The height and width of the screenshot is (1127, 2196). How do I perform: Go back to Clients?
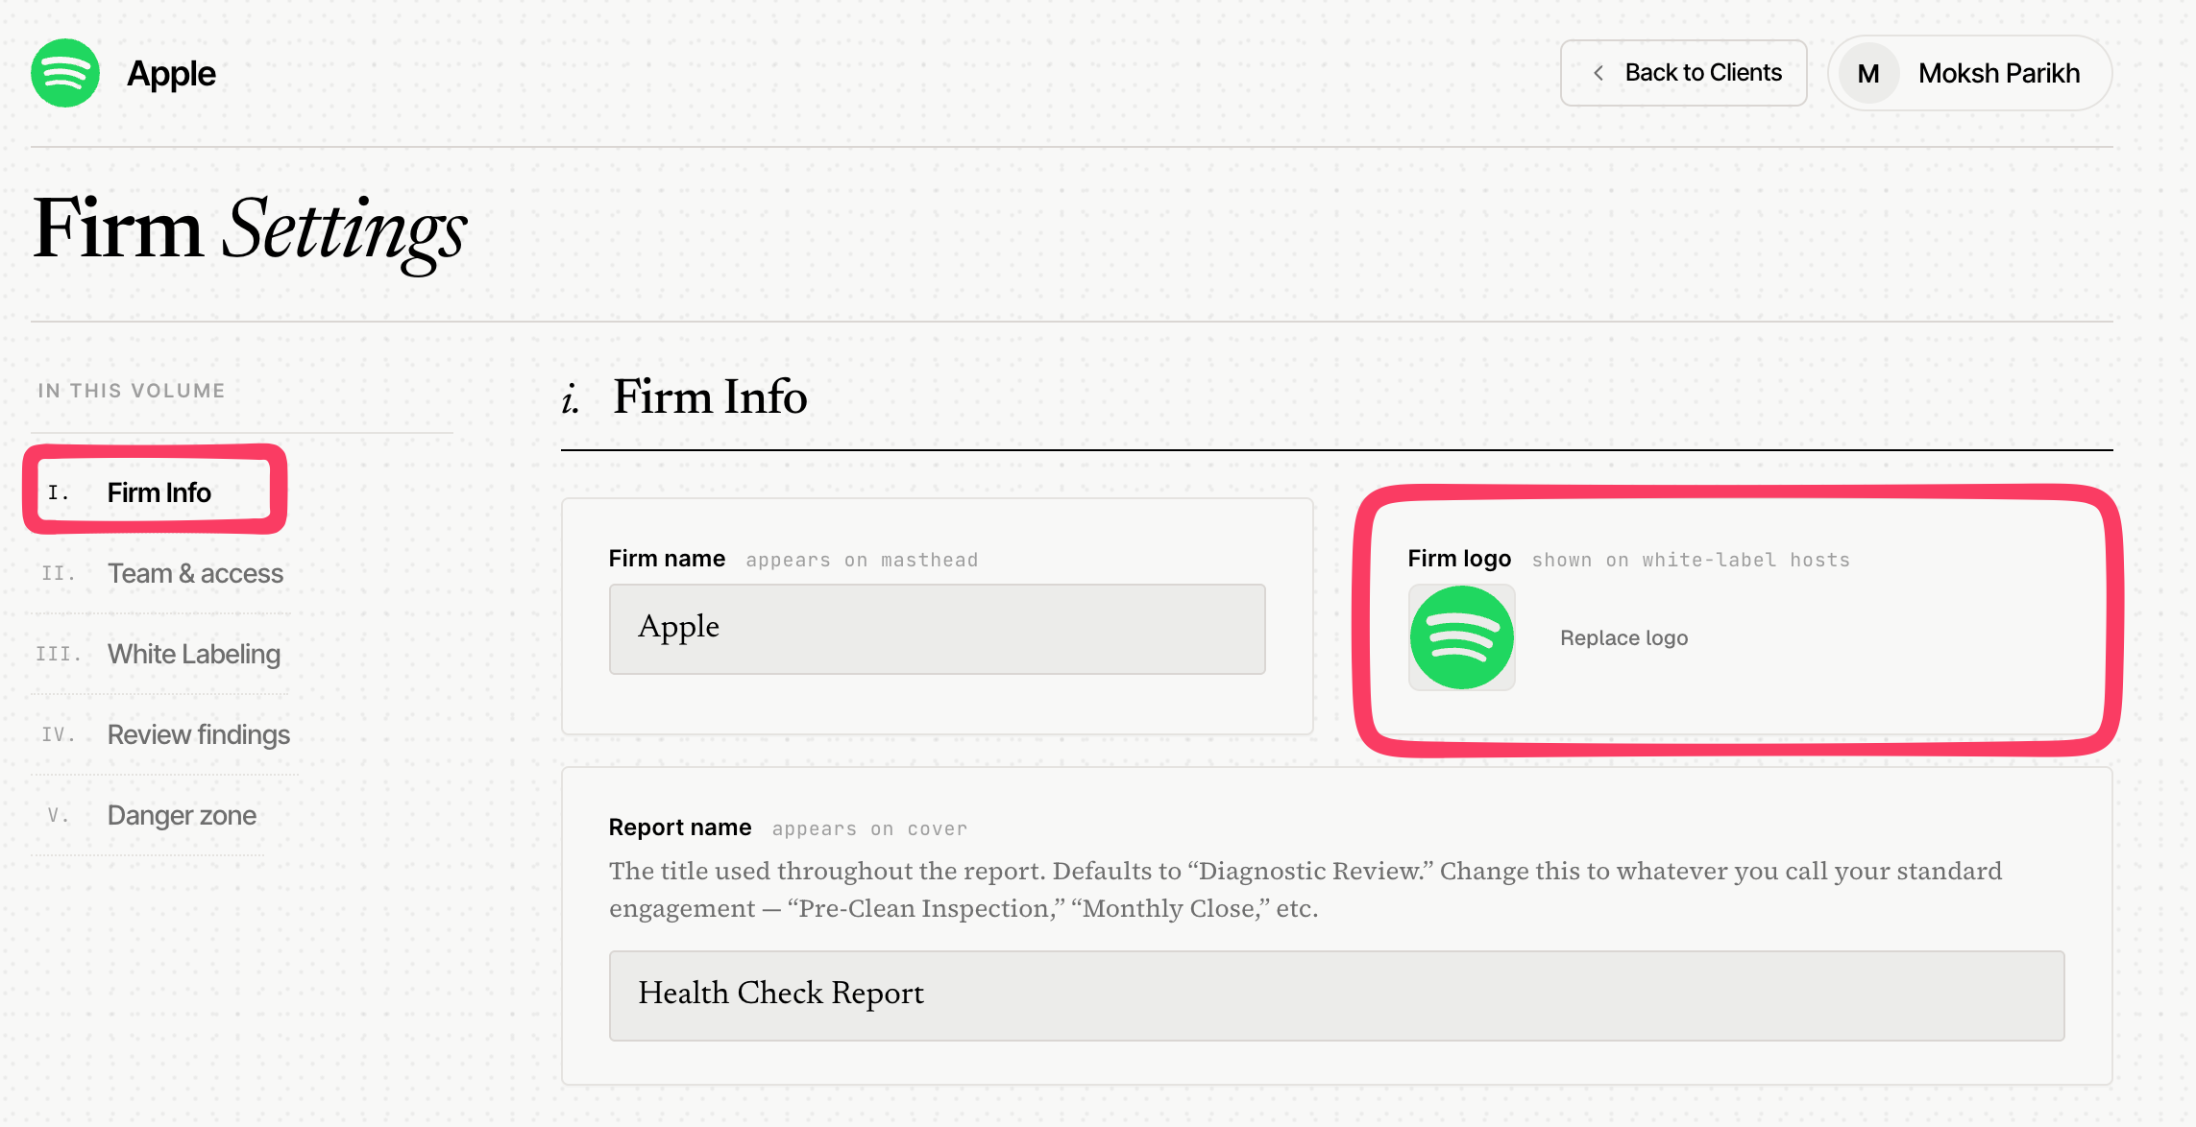(1683, 73)
